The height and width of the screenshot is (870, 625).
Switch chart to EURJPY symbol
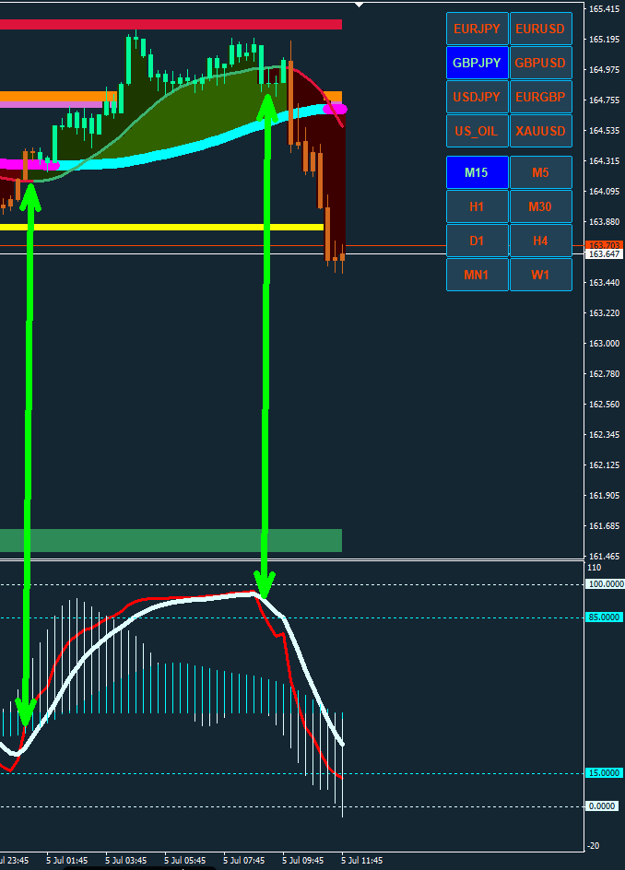[478, 29]
